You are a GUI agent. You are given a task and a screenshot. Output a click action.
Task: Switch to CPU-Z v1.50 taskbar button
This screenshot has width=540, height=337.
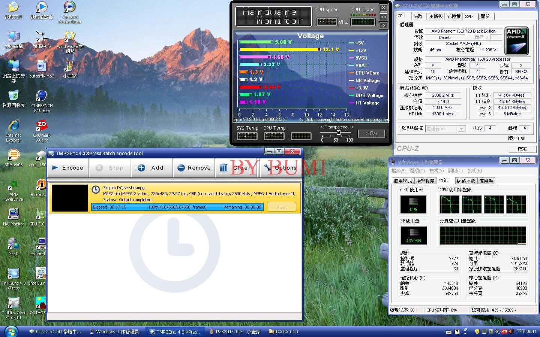click(x=55, y=332)
